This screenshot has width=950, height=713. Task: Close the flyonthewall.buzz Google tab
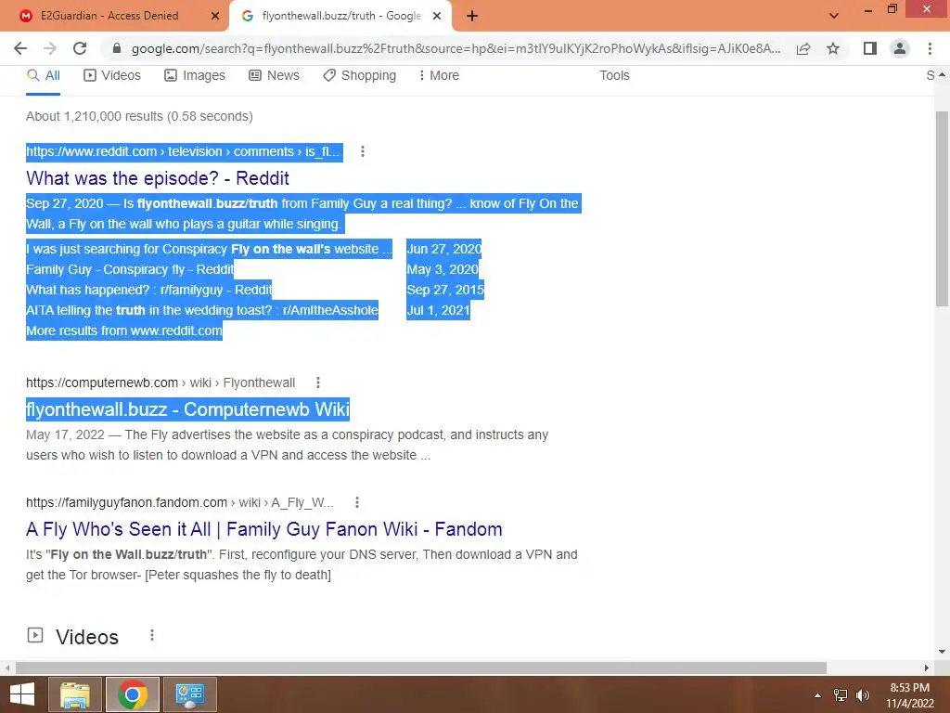(437, 16)
